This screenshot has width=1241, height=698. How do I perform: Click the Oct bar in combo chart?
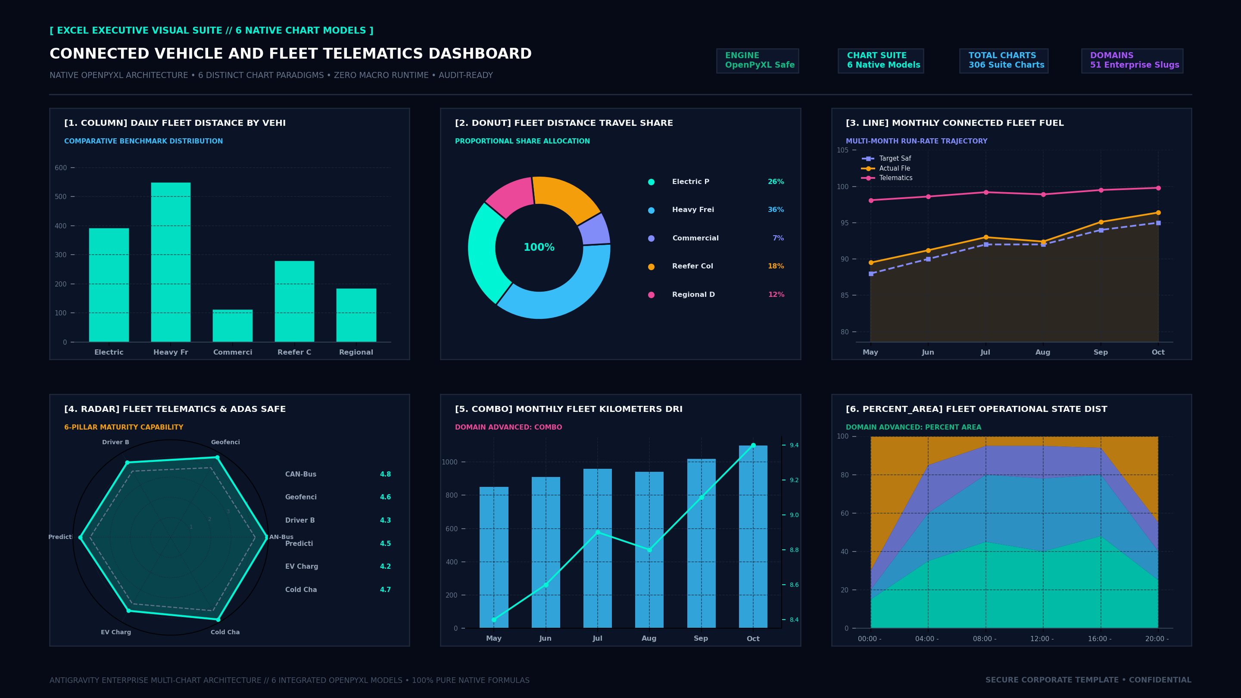[x=753, y=536]
